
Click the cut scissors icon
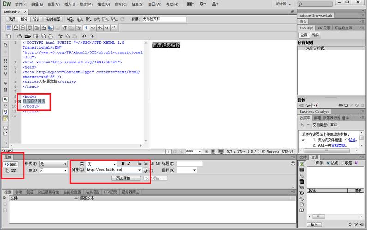click(60, 36)
